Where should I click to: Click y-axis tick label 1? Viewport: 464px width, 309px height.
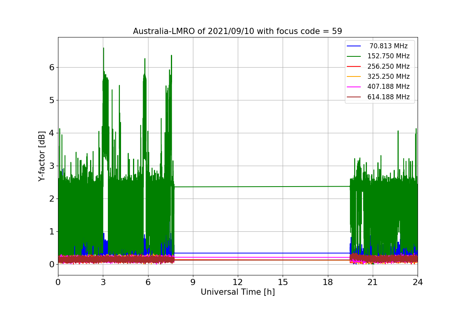51,232
